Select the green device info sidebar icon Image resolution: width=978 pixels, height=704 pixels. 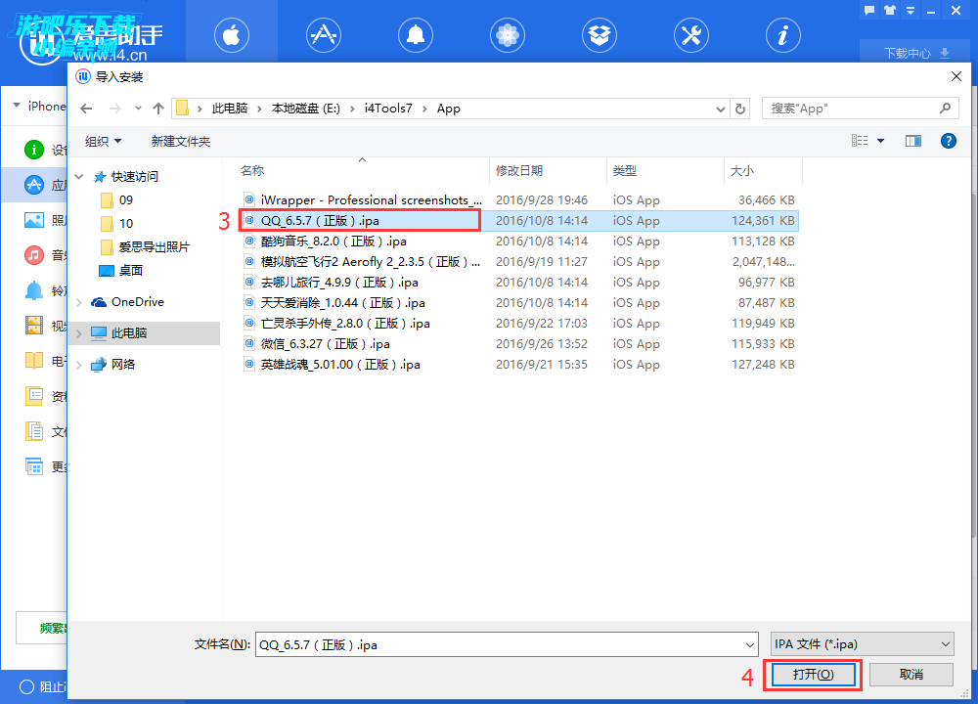click(x=33, y=150)
